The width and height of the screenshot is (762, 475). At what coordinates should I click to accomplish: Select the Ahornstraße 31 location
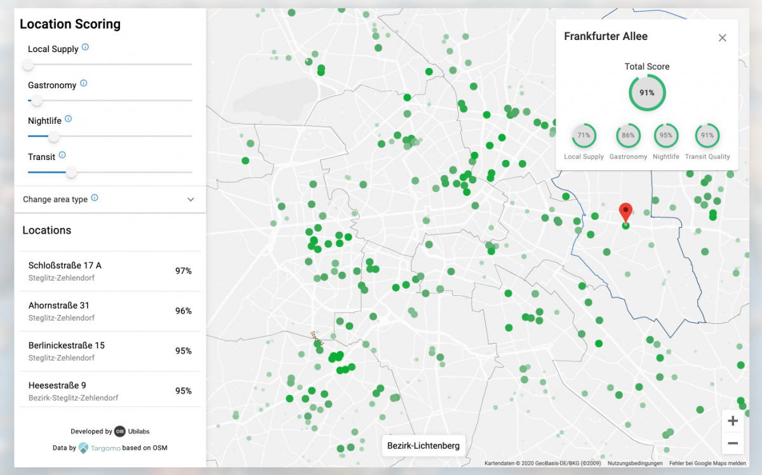110,311
